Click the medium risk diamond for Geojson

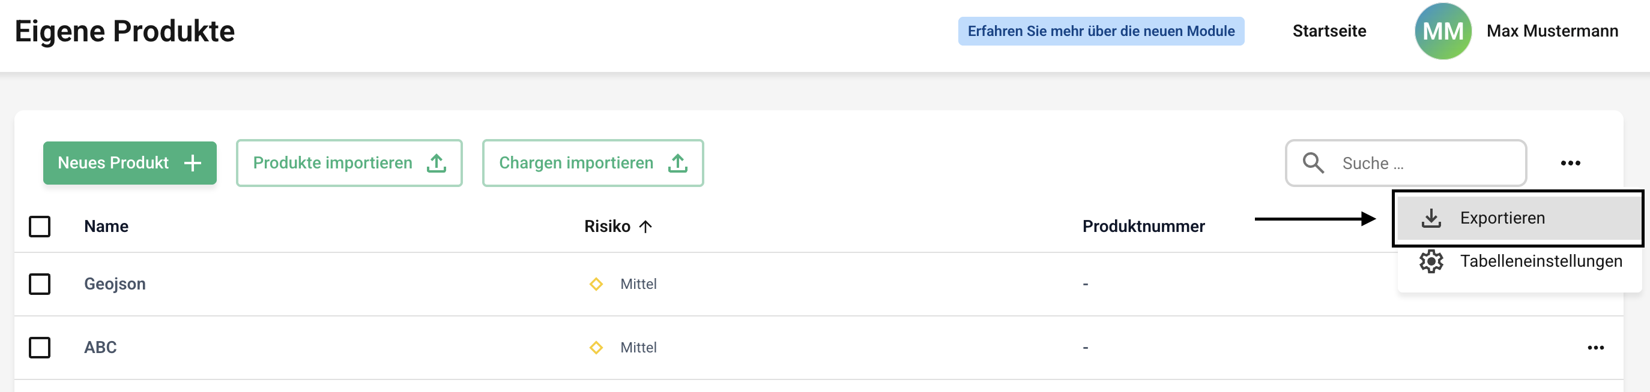[x=596, y=284]
